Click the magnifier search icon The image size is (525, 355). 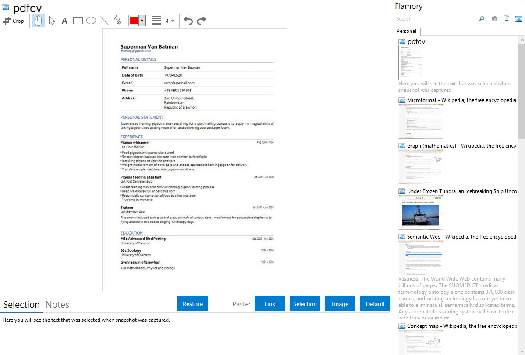(481, 19)
